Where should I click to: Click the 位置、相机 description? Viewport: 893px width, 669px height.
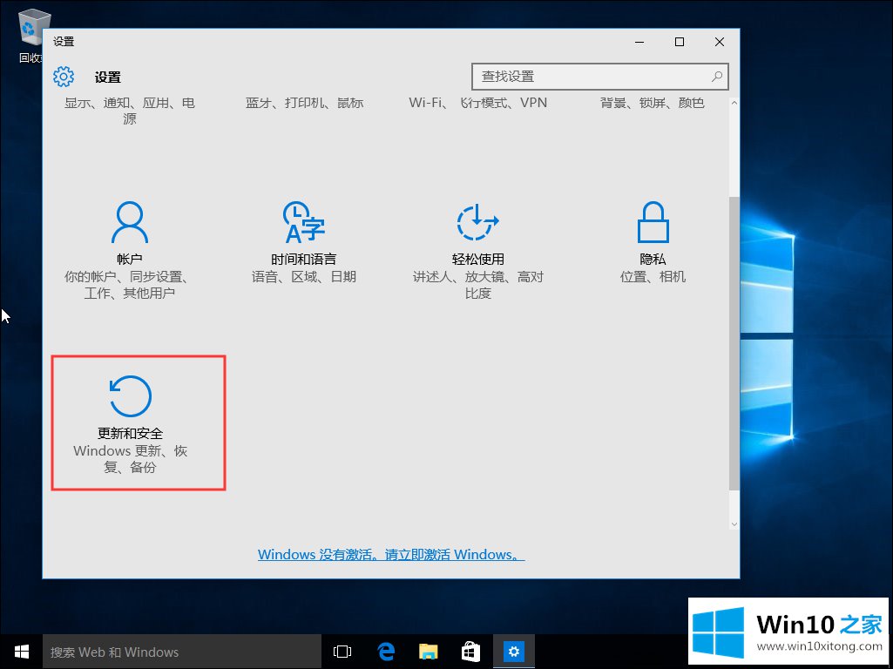[653, 277]
